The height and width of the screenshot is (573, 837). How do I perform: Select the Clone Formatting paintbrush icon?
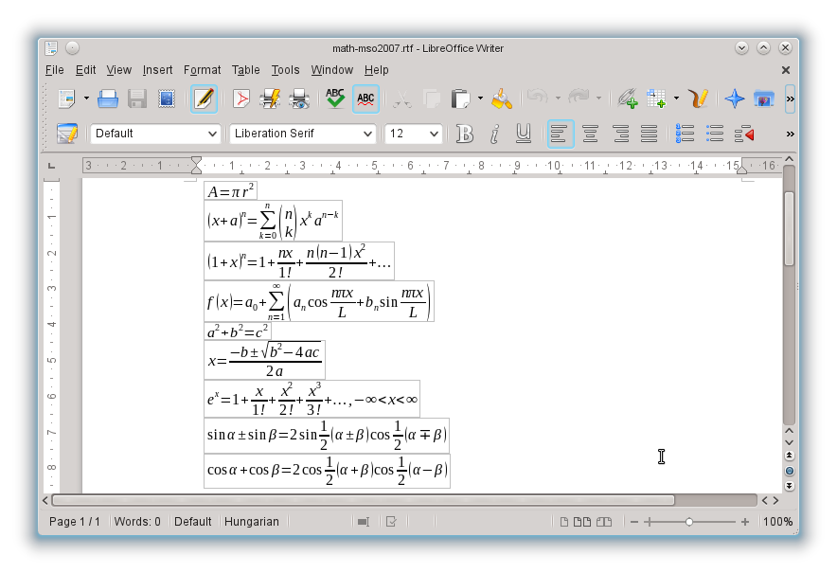pyautogui.click(x=502, y=98)
